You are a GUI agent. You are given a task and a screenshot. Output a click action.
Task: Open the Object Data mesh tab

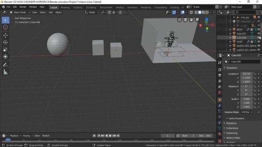click(219, 128)
